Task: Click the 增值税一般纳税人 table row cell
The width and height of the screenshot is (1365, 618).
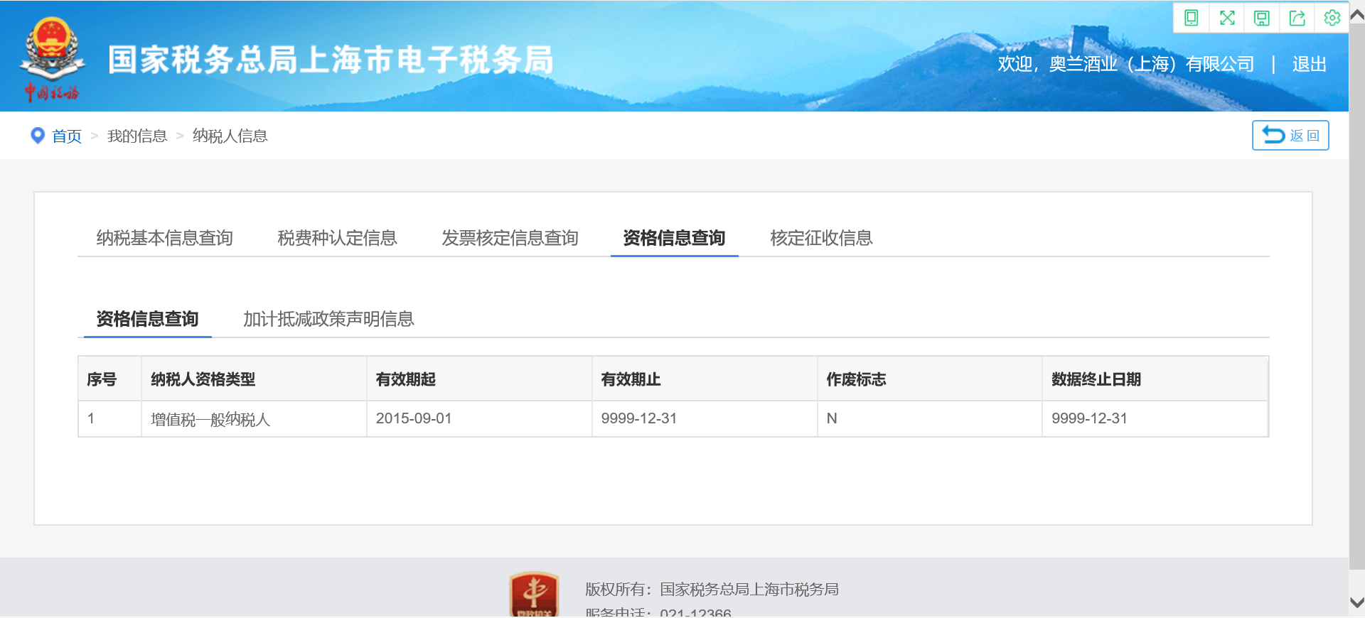Action: click(x=210, y=419)
